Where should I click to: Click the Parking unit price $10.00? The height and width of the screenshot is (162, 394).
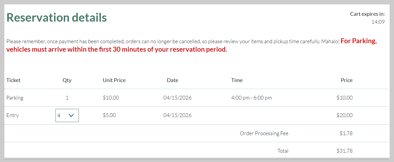pos(111,98)
